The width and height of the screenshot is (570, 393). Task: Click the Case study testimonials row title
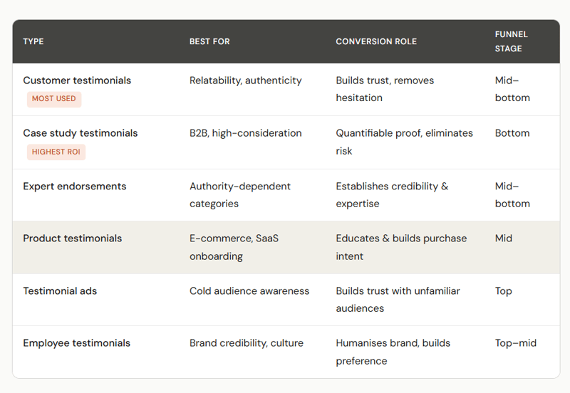[81, 133]
